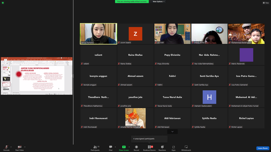Expand share options arrow next to Share Screen
The width and height of the screenshot is (271, 152).
coord(129,147)
